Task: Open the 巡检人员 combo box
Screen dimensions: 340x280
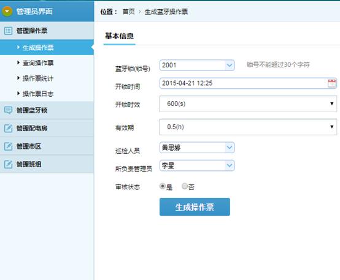Action: [x=197, y=148]
